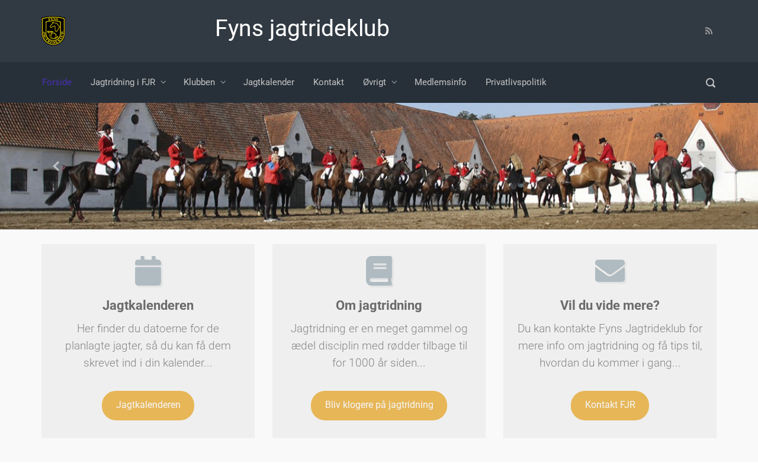758x473 pixels.
Task: Open the search magnifier icon
Action: tap(711, 83)
